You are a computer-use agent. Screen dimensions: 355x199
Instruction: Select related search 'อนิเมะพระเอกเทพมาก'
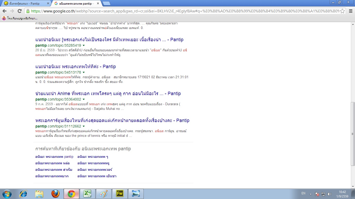(x=52, y=176)
